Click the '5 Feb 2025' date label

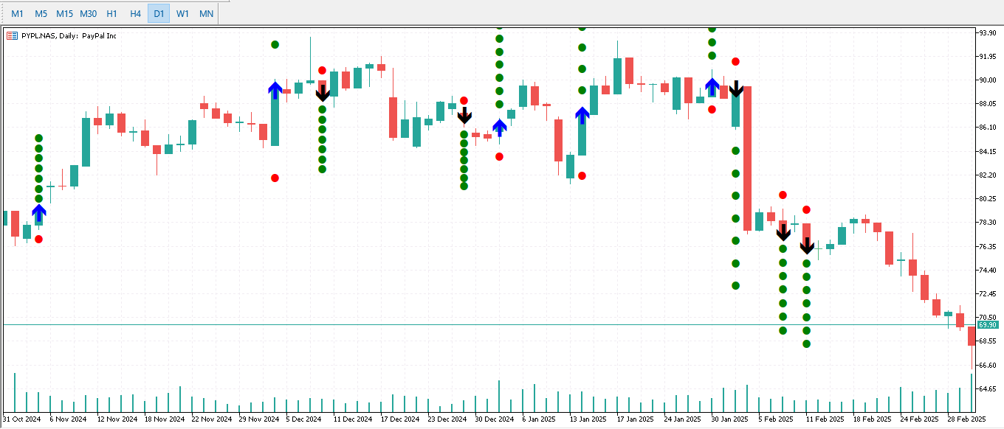(x=777, y=419)
